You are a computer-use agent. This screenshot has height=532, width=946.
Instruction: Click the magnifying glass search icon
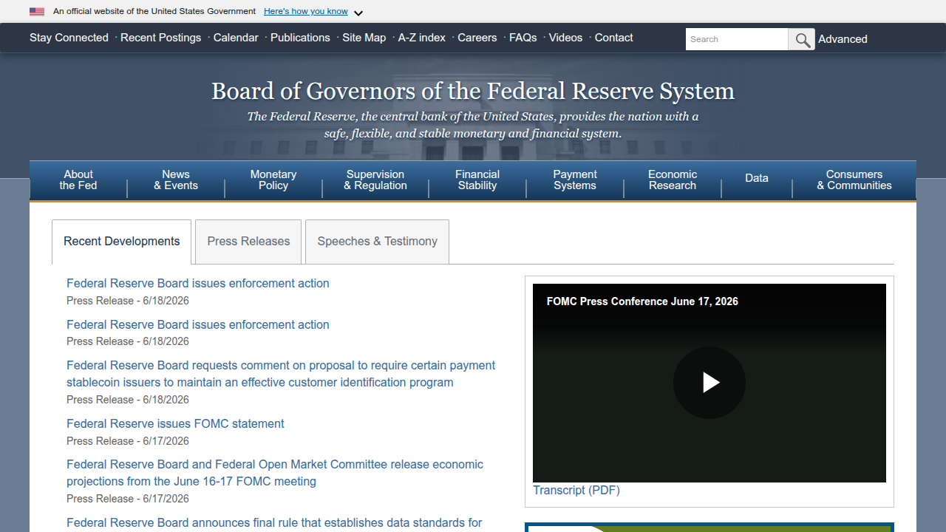(802, 39)
